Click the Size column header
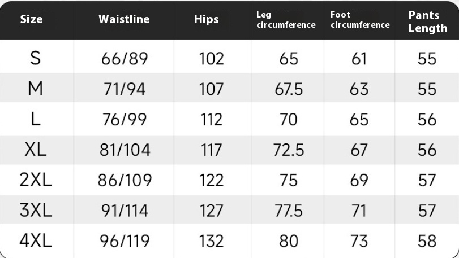 pyautogui.click(x=31, y=20)
